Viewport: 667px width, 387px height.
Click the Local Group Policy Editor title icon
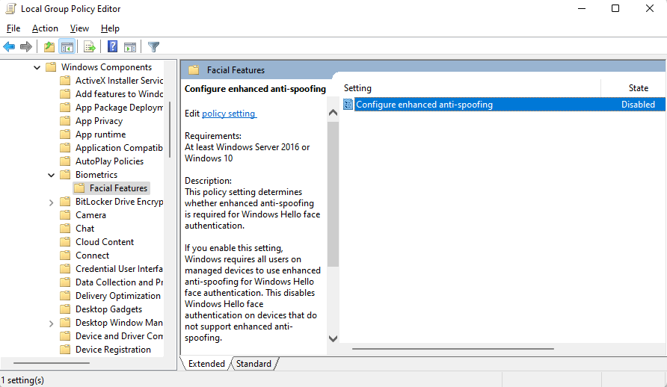[x=10, y=8]
